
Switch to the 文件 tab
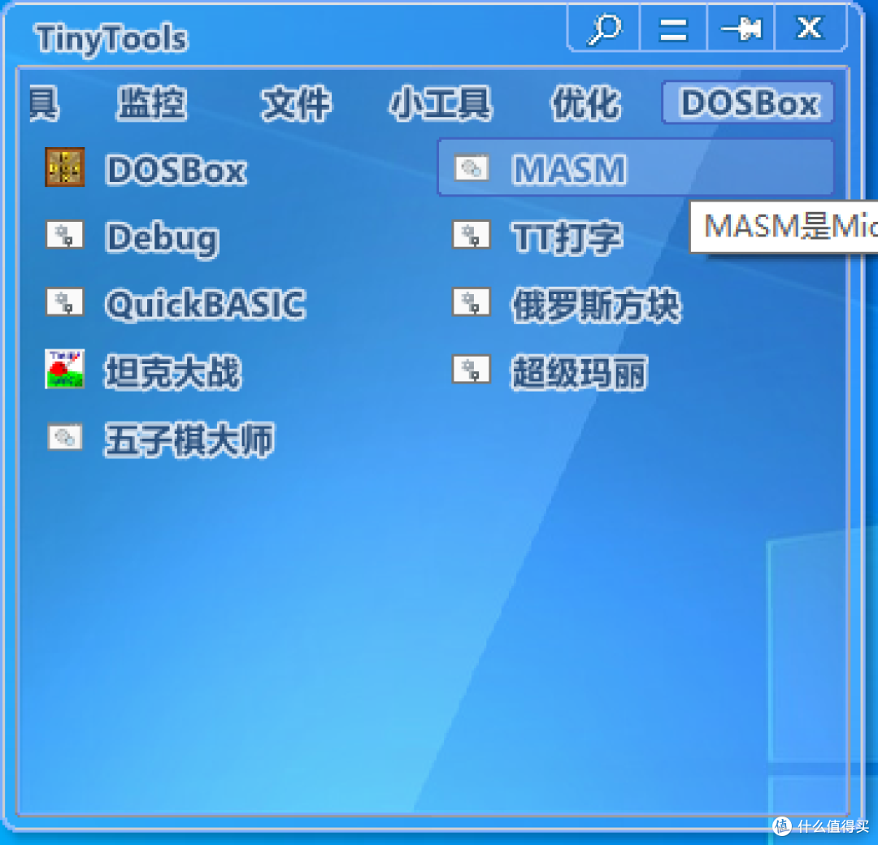[296, 103]
